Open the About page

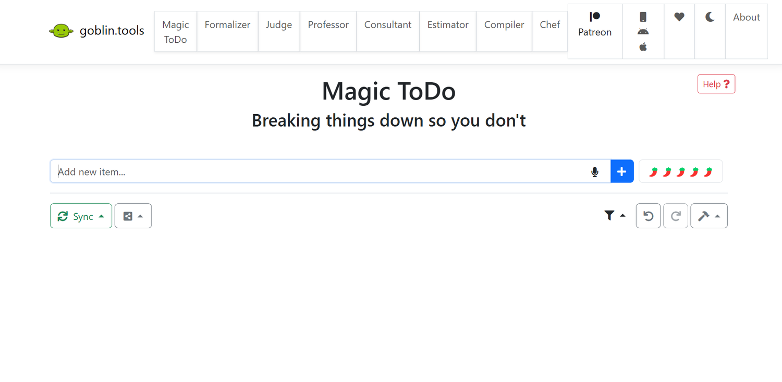pyautogui.click(x=746, y=17)
